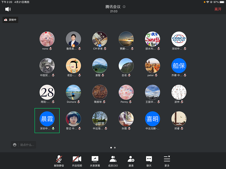Select 贾鹏's sunset avatar
This screenshot has height=169, width=226.
126,39
